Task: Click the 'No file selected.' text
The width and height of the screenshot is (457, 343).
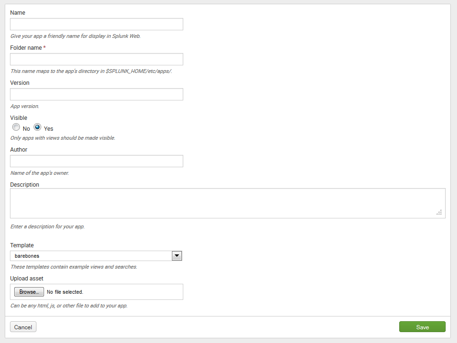Action: (65, 292)
